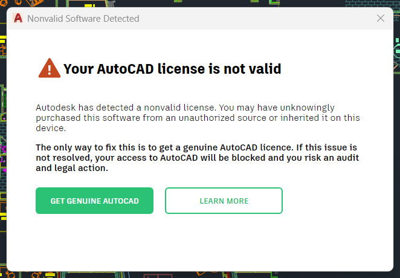The image size is (400, 278).
Task: Select the 'Your AutoCAD license is not valid' heading
Action: tap(172, 69)
